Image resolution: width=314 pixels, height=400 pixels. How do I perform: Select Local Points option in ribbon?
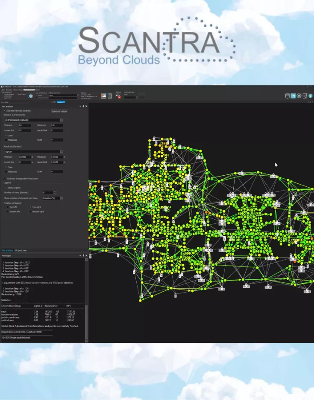coord(7,98)
